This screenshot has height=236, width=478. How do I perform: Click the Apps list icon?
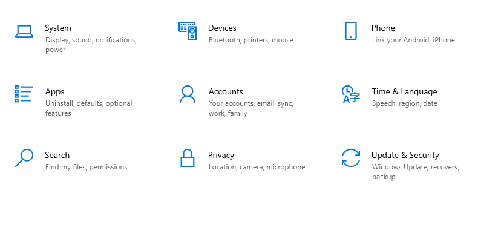point(24,94)
